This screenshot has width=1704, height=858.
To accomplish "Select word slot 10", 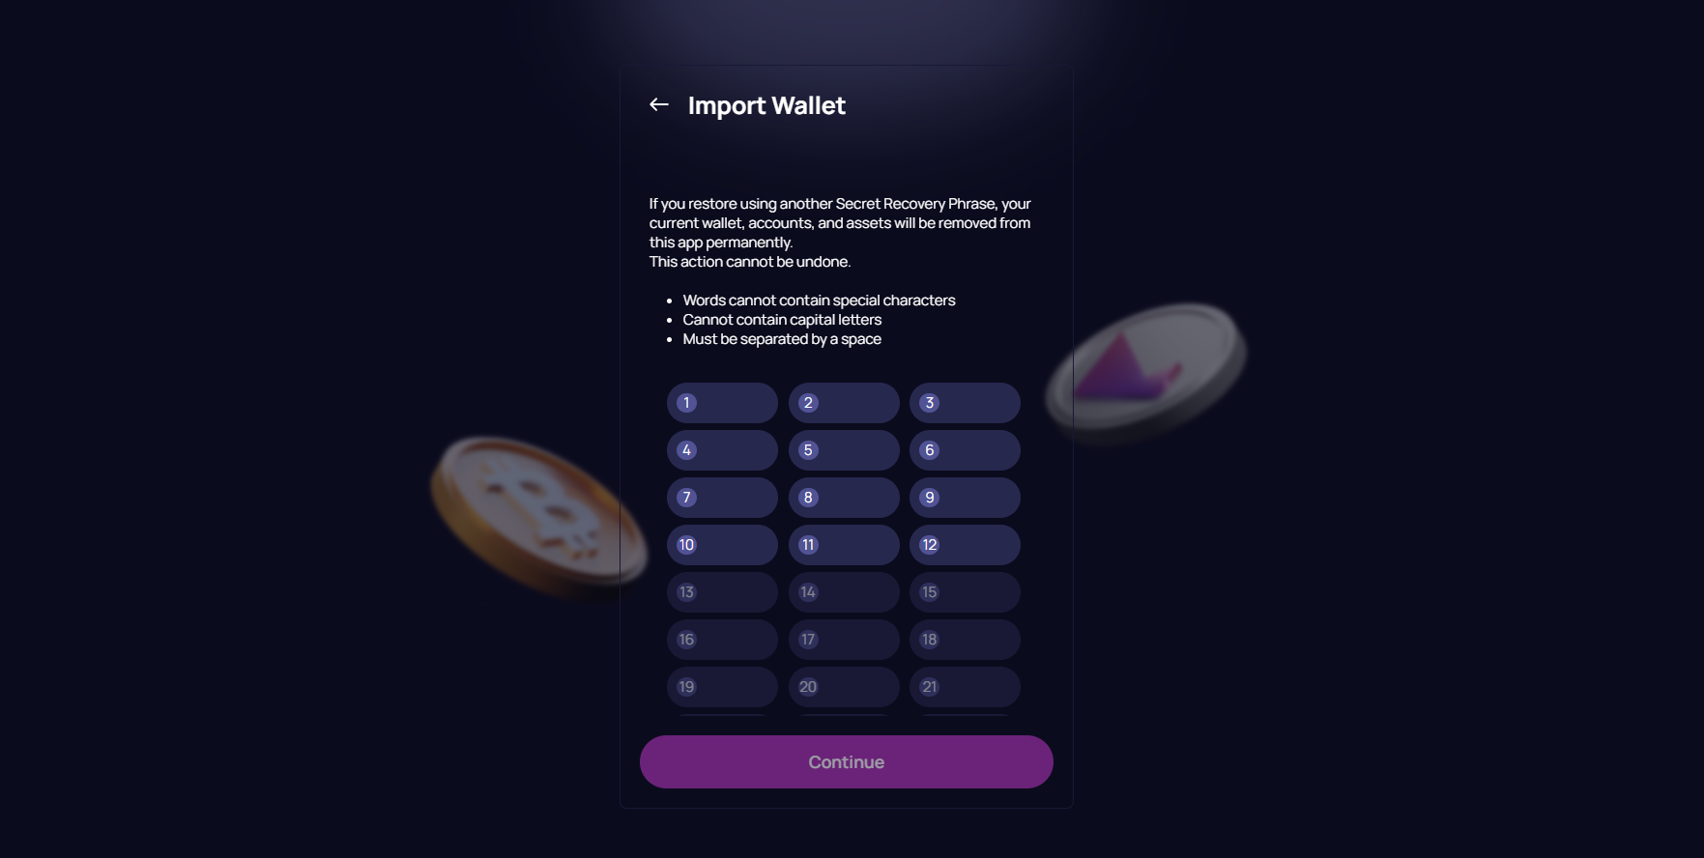I will point(722,544).
